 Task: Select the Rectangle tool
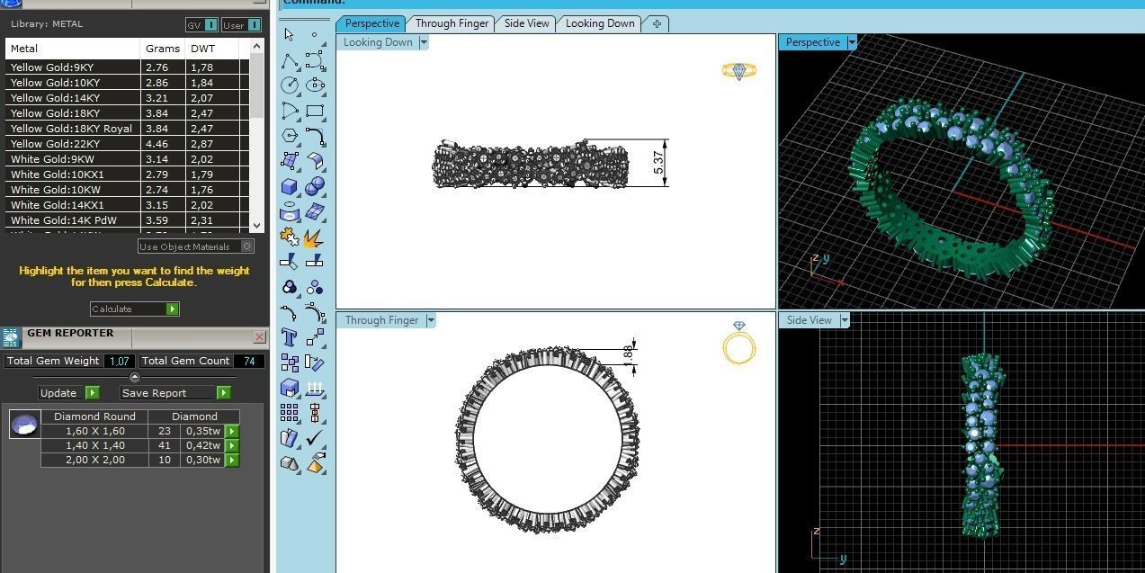[315, 111]
